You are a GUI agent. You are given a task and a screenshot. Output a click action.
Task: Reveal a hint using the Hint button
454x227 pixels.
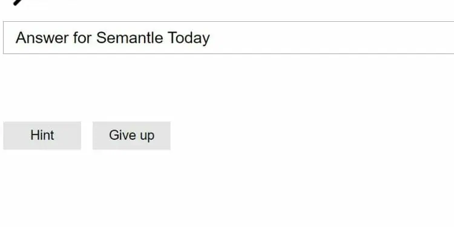(42, 136)
